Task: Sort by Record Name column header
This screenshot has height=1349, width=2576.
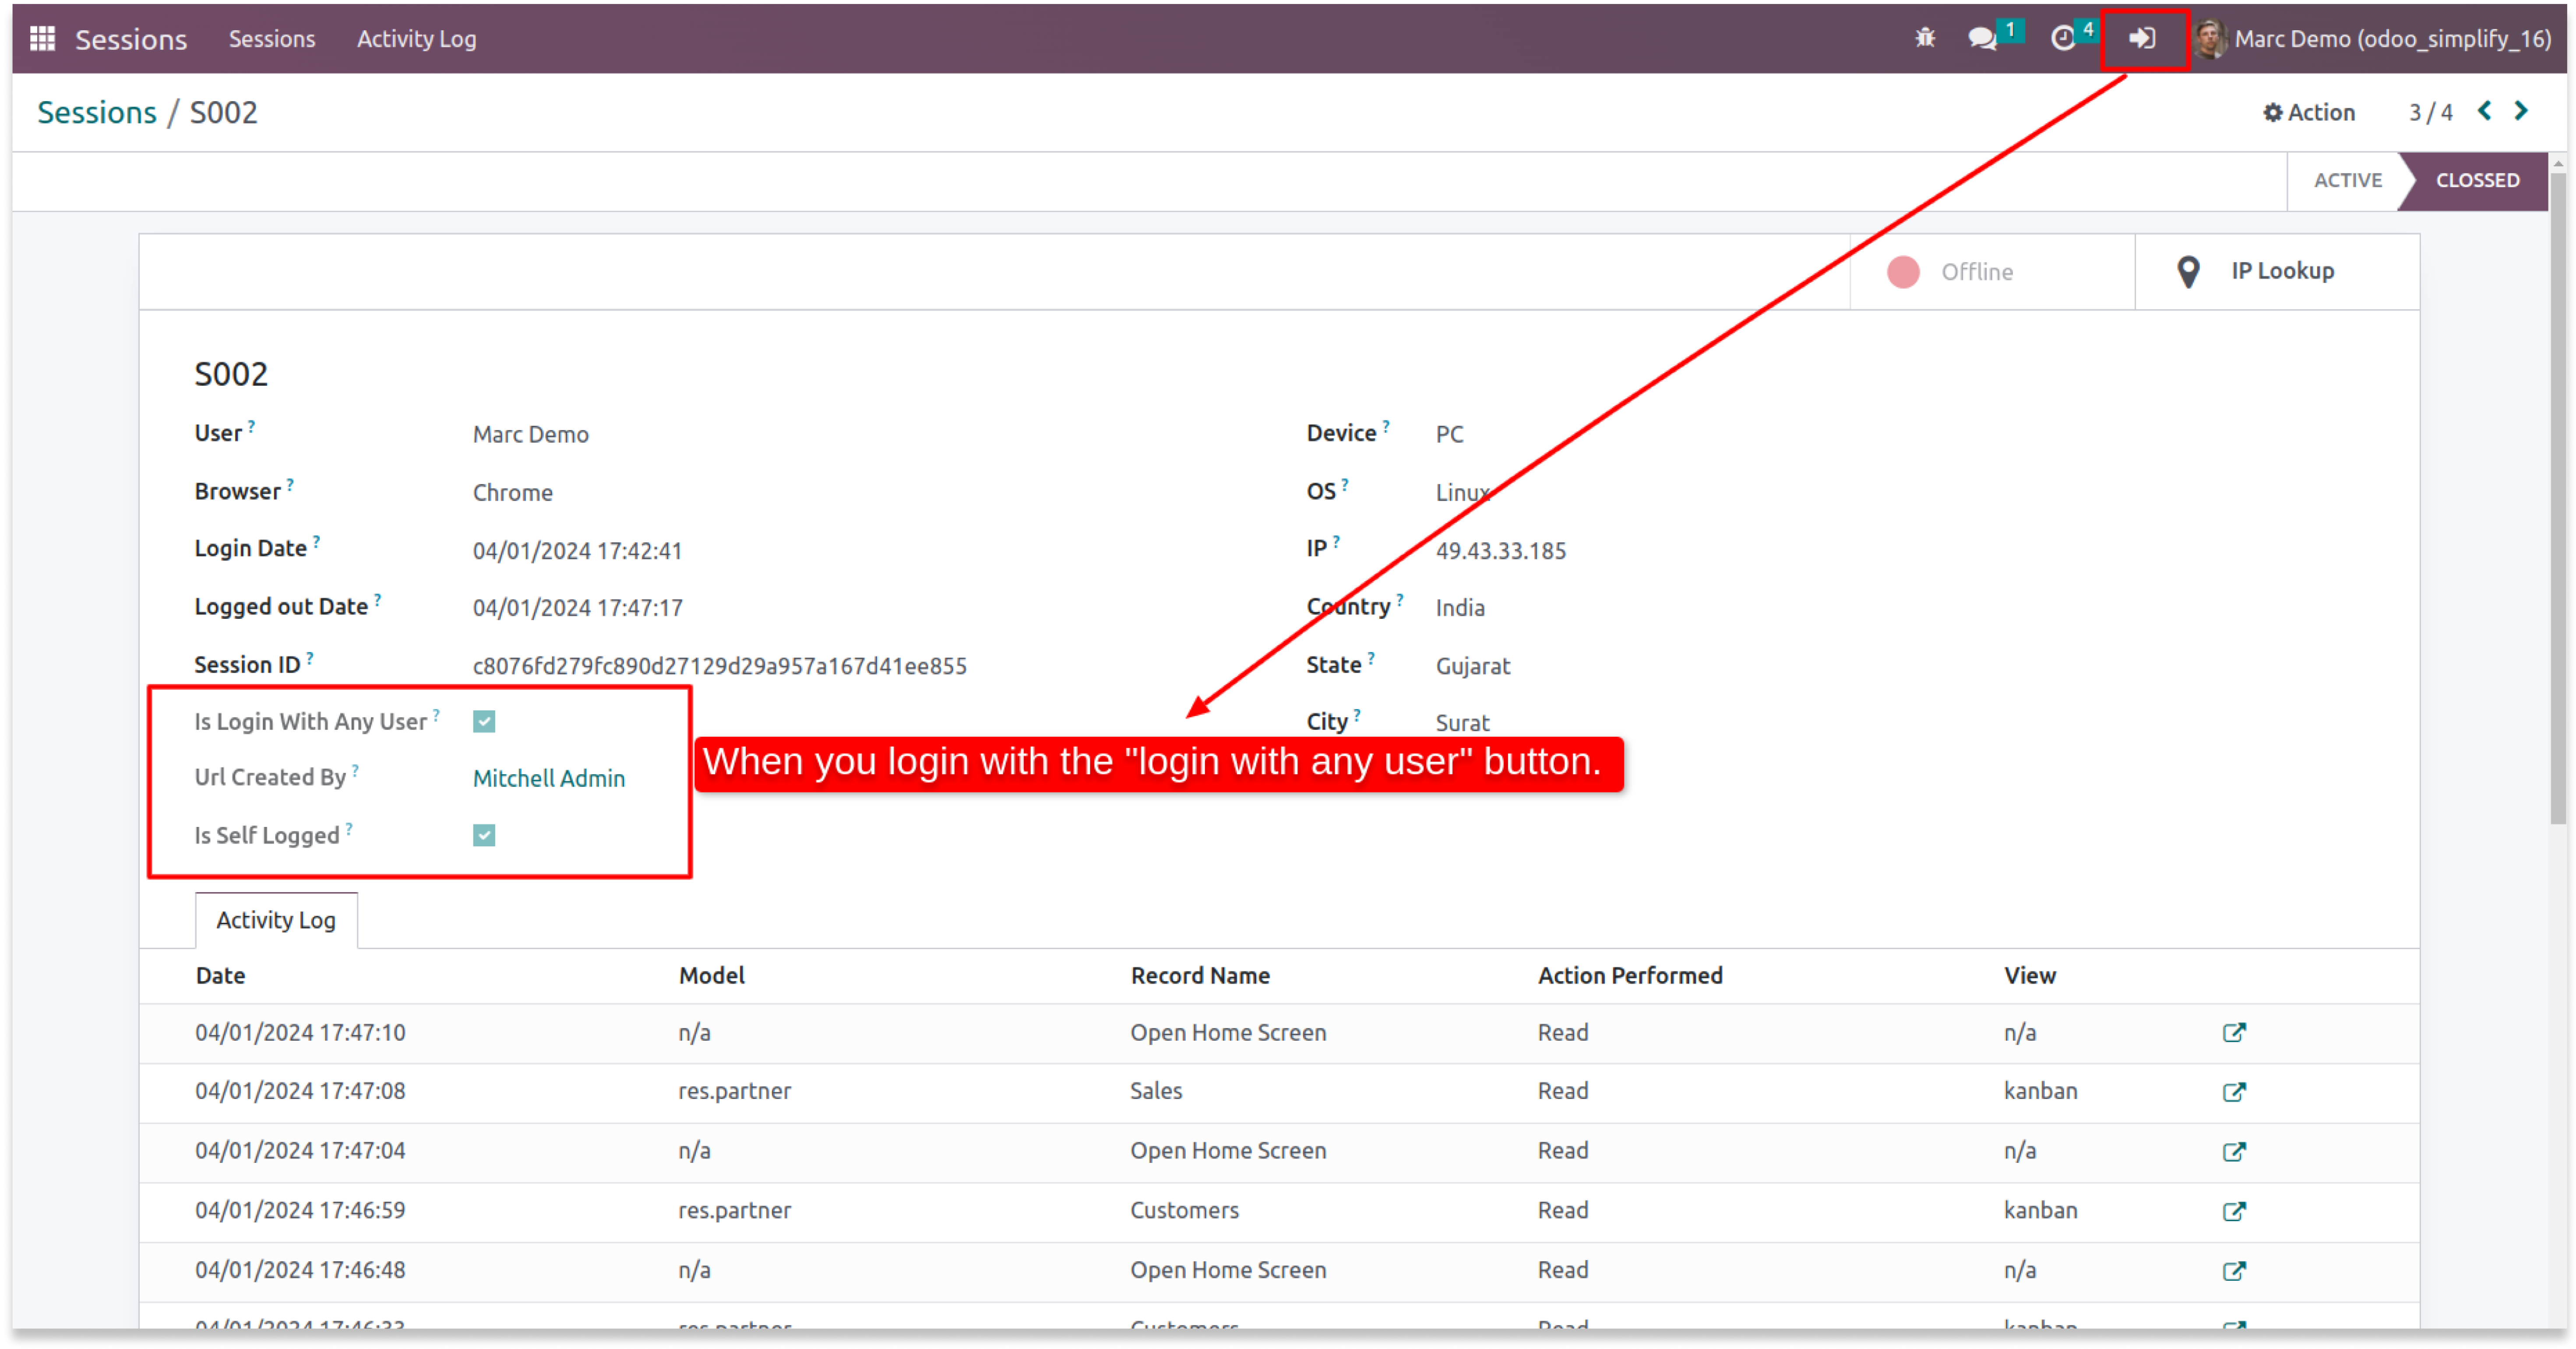Action: click(x=1200, y=976)
